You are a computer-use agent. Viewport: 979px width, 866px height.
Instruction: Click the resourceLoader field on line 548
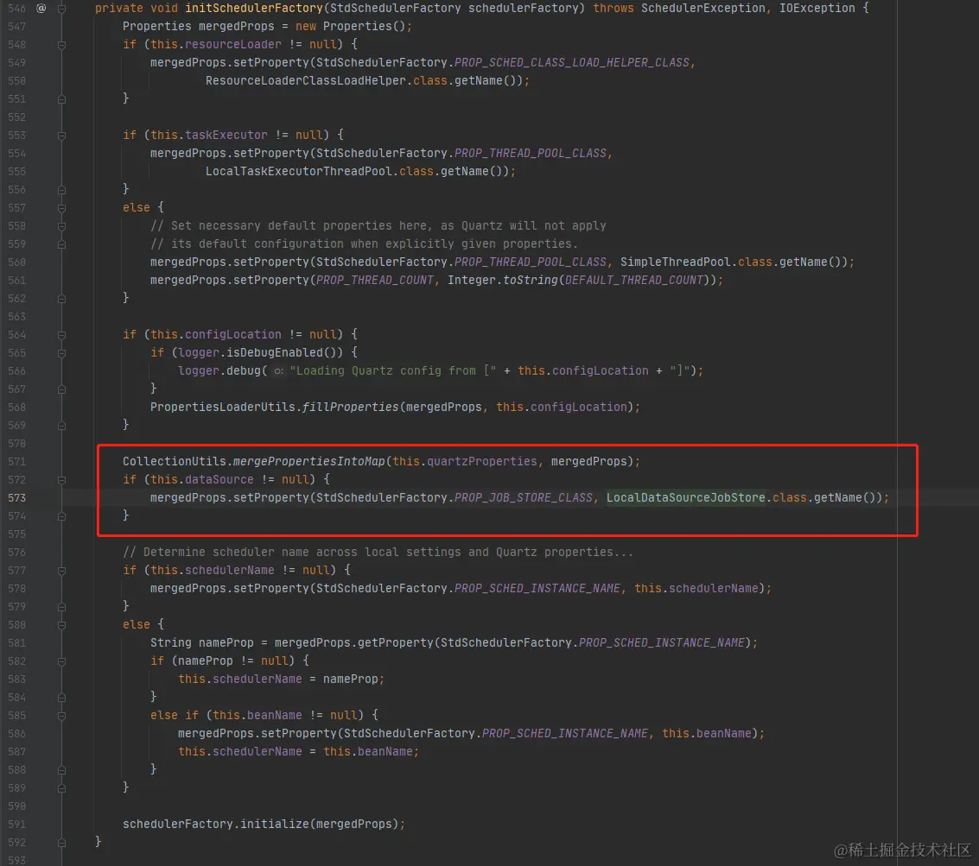point(233,44)
